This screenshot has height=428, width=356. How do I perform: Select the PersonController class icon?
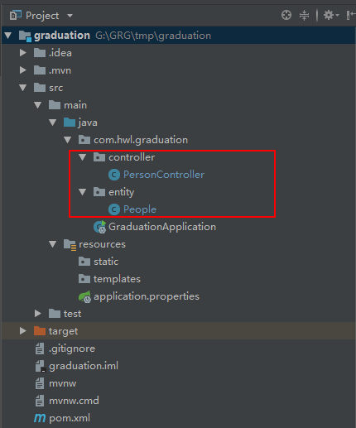point(114,175)
